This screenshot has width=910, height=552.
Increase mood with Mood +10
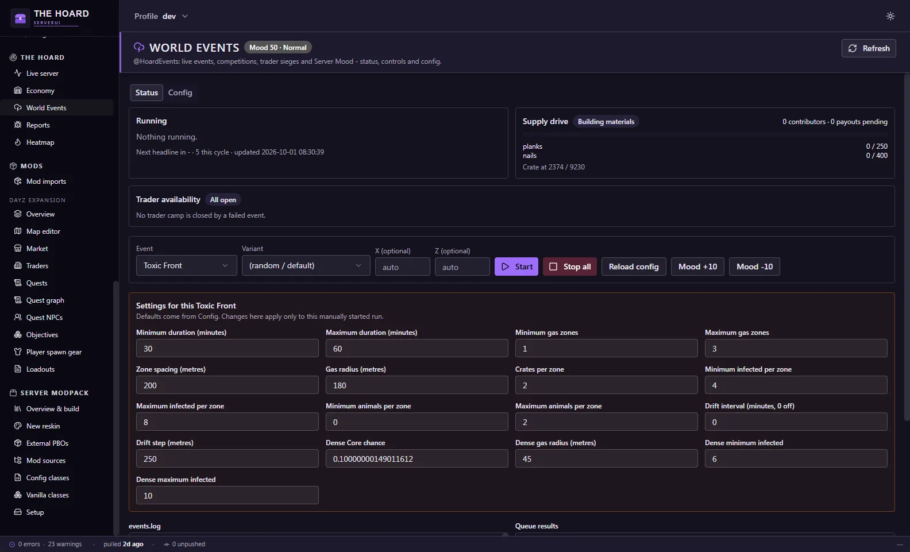(697, 267)
